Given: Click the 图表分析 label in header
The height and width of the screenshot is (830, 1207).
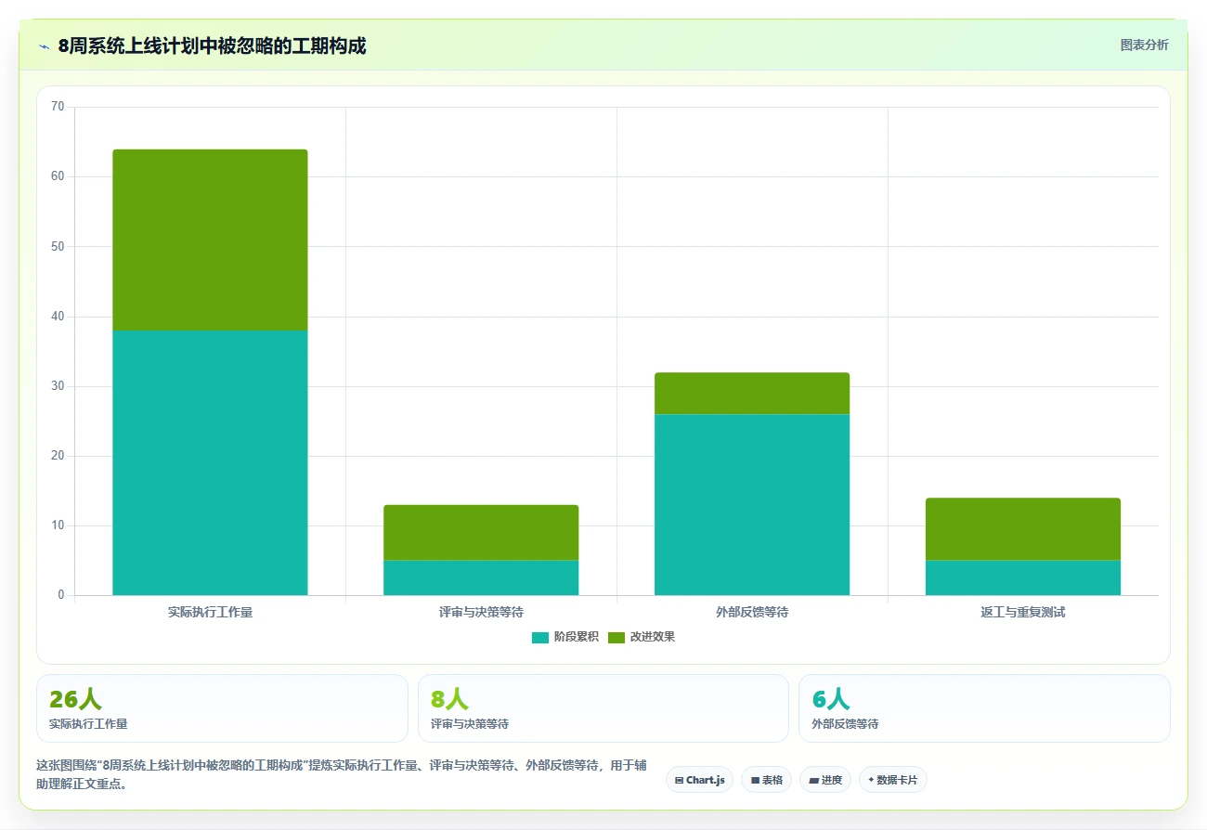Looking at the screenshot, I should (1144, 45).
